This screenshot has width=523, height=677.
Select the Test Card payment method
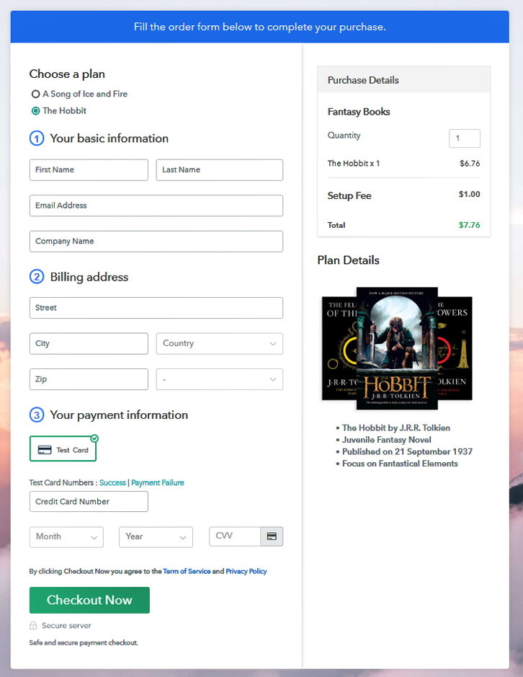(x=63, y=449)
